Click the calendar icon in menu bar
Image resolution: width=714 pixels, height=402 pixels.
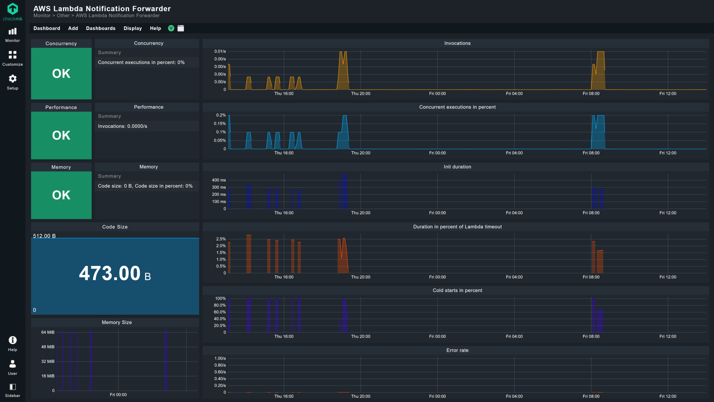pyautogui.click(x=181, y=28)
